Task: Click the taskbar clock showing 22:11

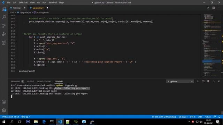Action: coord(208,122)
